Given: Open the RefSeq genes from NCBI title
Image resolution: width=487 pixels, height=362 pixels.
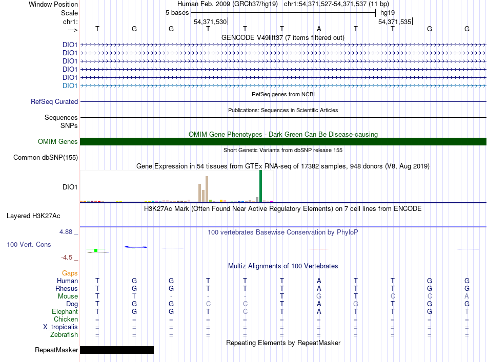Looking at the screenshot, I should 283,94.
